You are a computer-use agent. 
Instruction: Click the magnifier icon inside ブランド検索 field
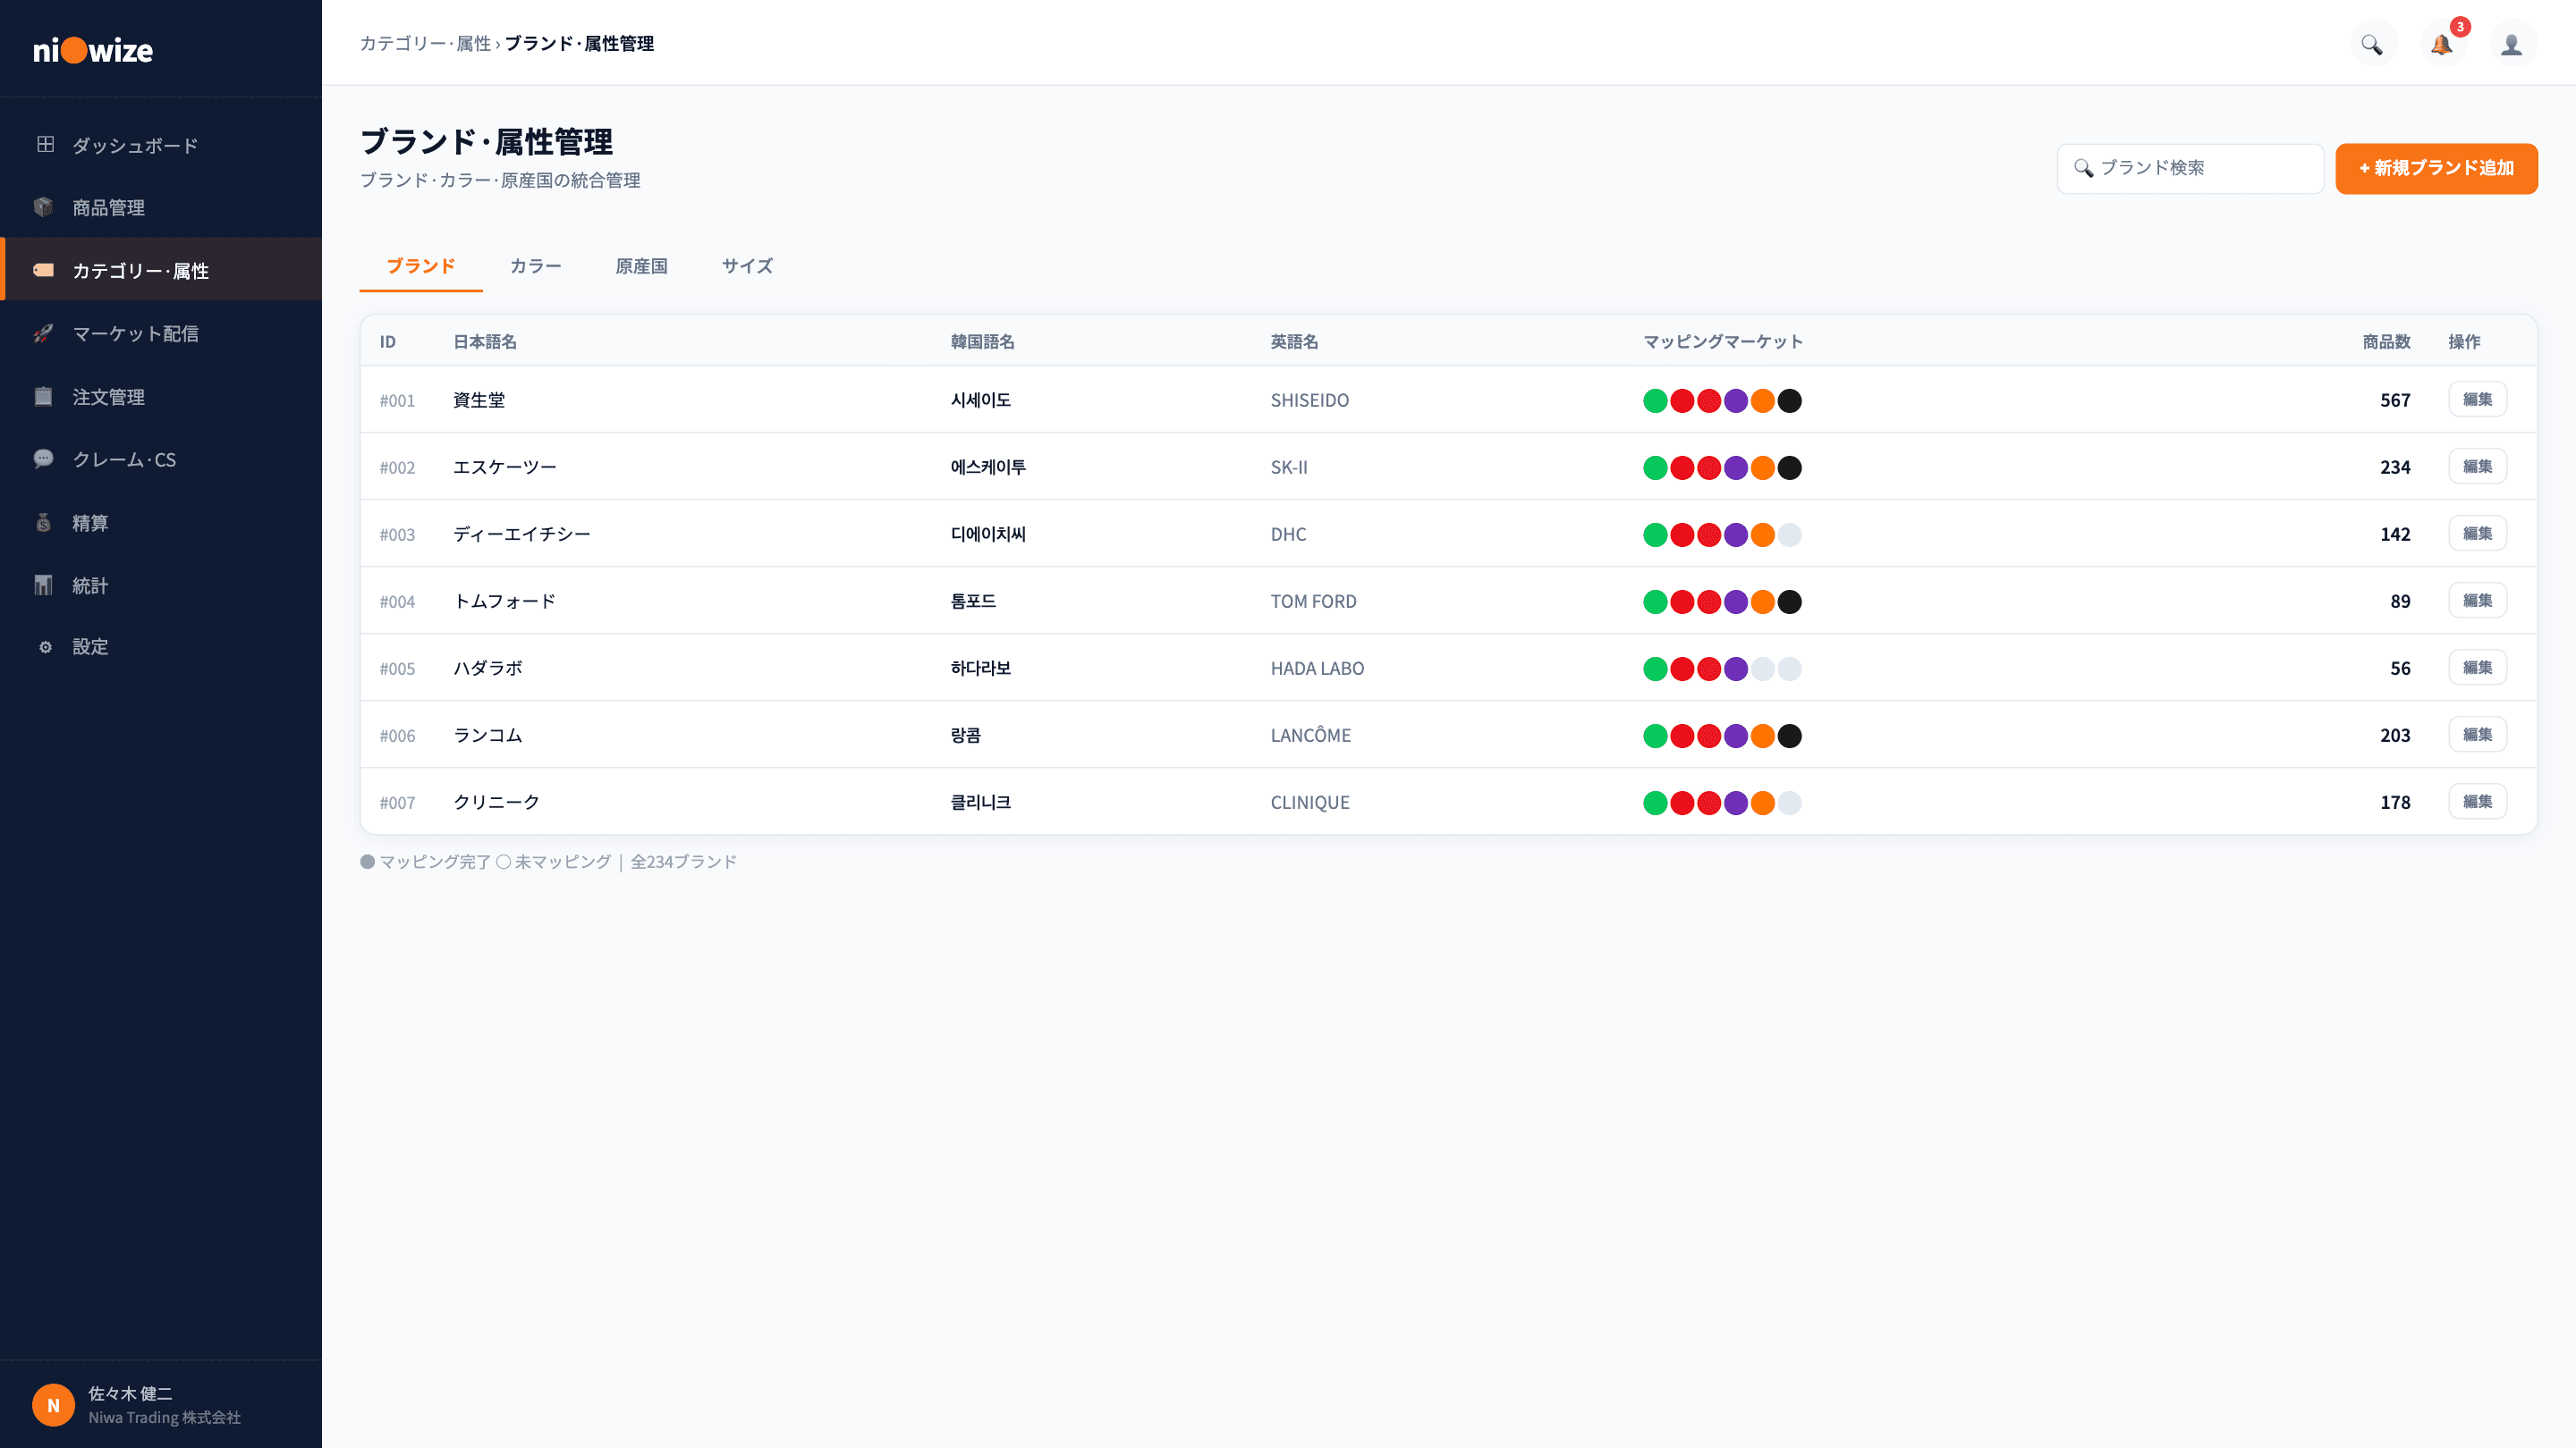2083,168
